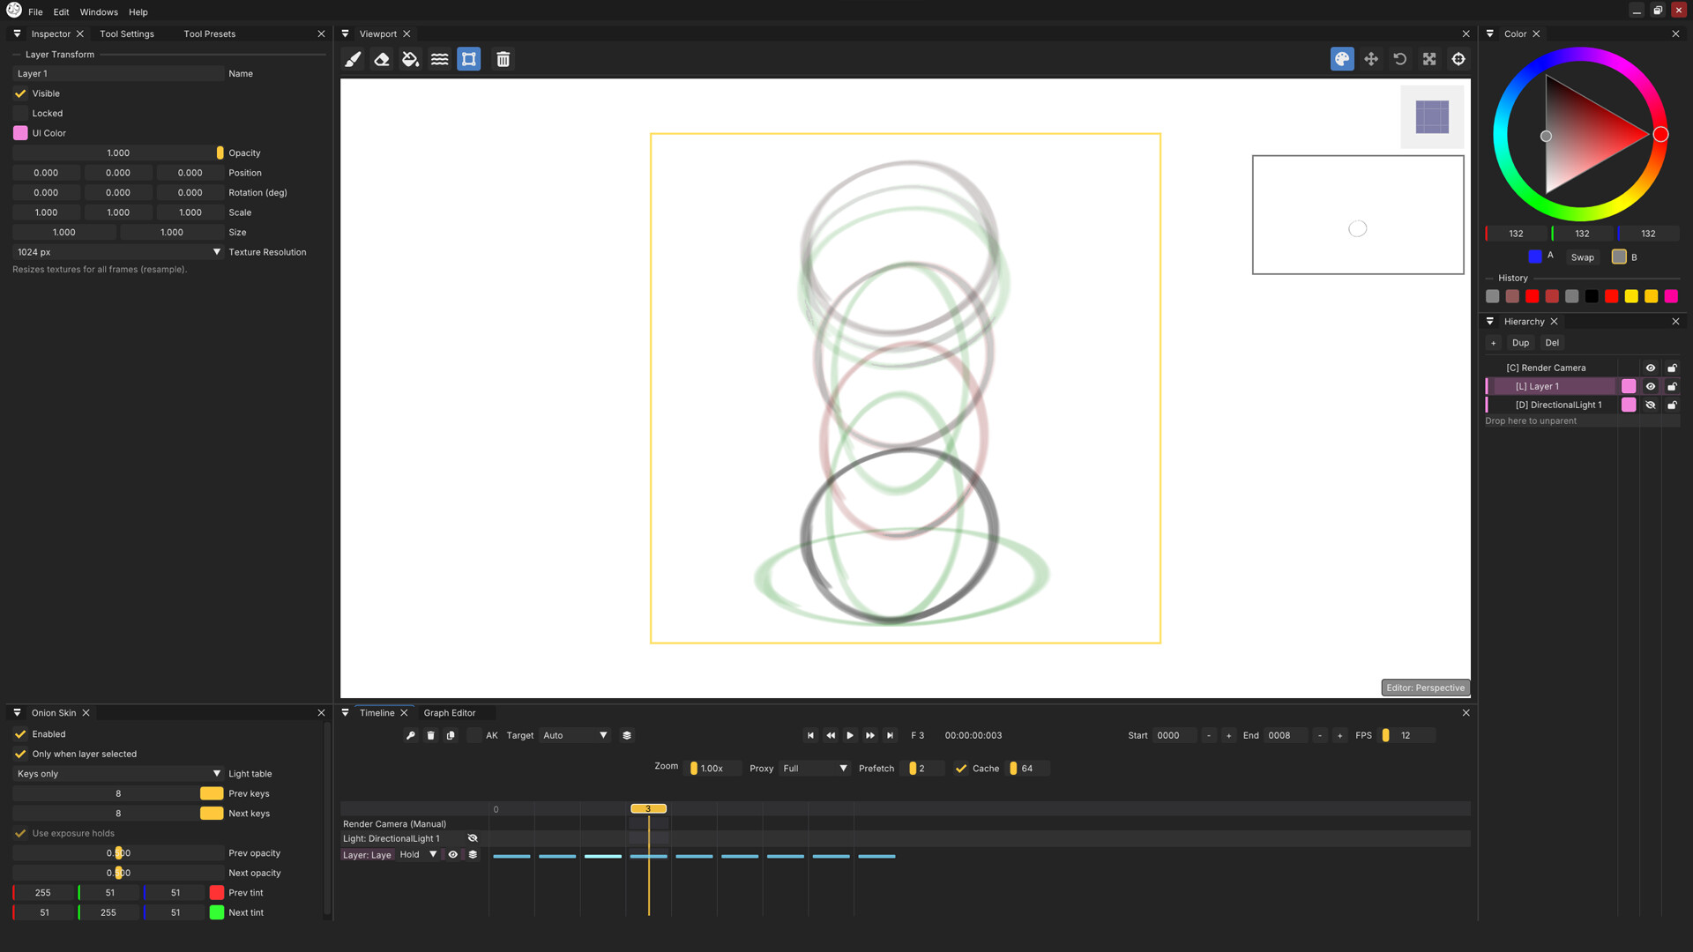Toggle visibility of DirectionalLight 1 in Hierarchy

tap(1651, 405)
